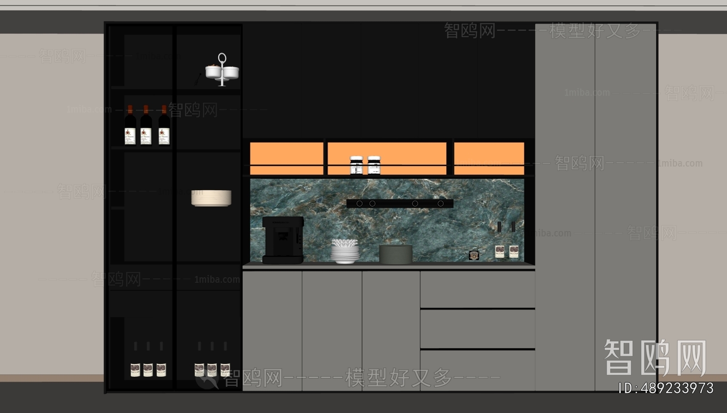Image resolution: width=727 pixels, height=413 pixels.
Task: Select the cream bowl on the dark shelf
Action: click(211, 198)
